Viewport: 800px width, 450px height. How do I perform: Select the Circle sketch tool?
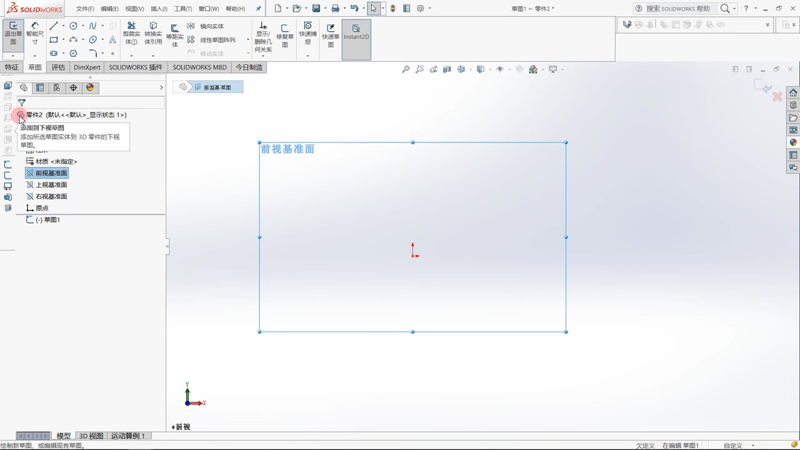[74, 26]
